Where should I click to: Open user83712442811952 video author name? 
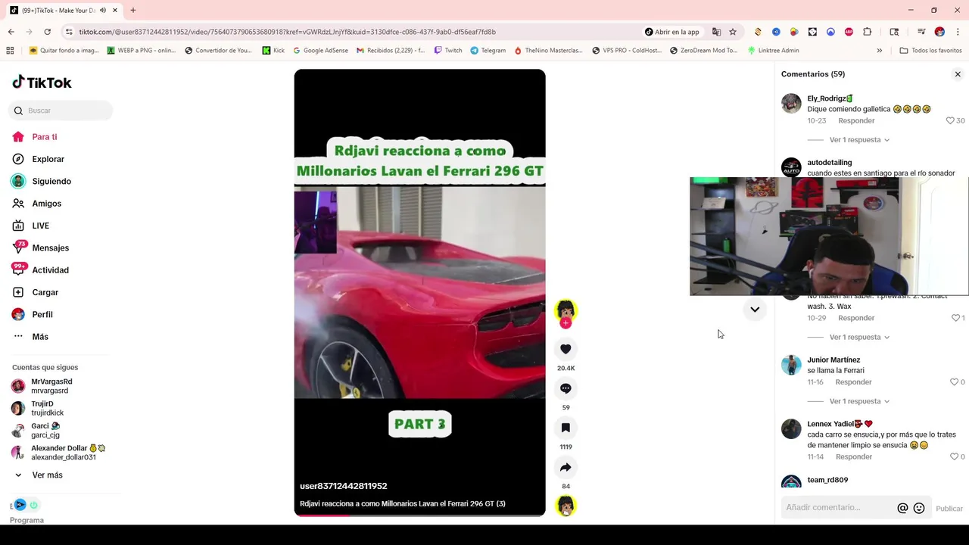[344, 486]
